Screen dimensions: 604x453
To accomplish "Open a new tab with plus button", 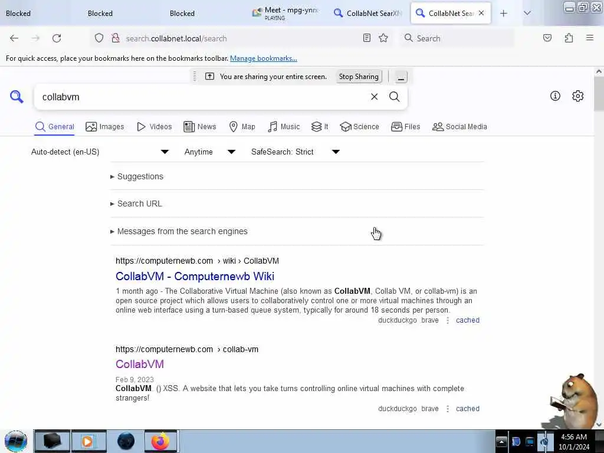I will 504,14.
